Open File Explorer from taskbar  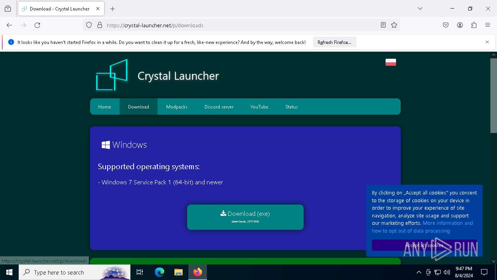[178, 272]
